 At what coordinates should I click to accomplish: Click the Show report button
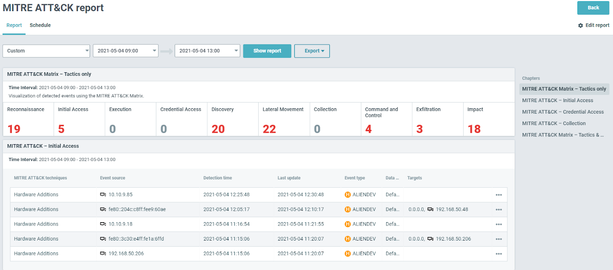coord(267,51)
